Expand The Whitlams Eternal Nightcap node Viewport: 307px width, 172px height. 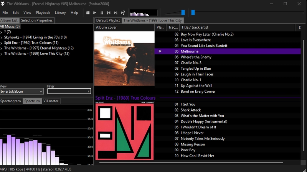(1, 48)
